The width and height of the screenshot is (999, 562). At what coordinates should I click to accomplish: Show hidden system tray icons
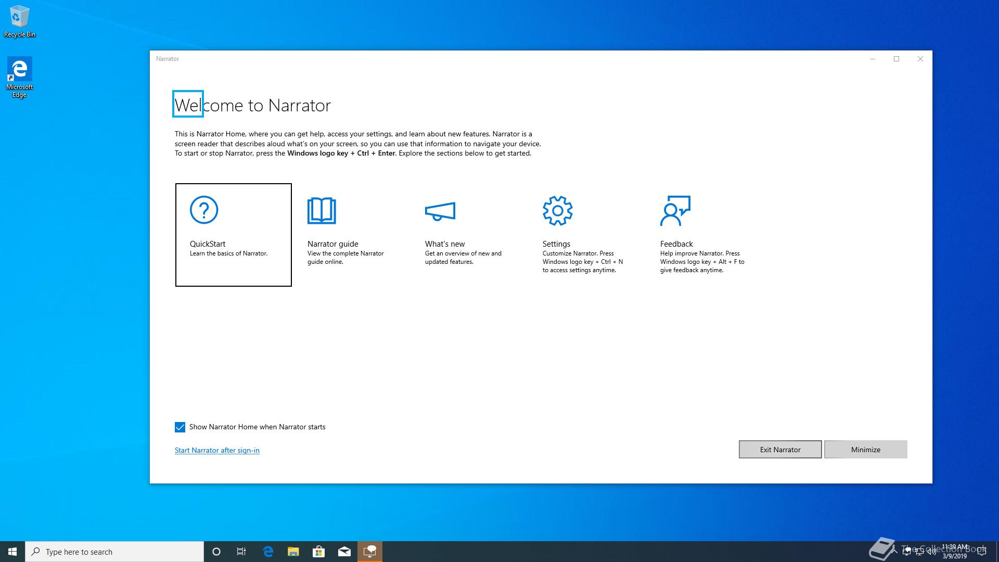[894, 552]
